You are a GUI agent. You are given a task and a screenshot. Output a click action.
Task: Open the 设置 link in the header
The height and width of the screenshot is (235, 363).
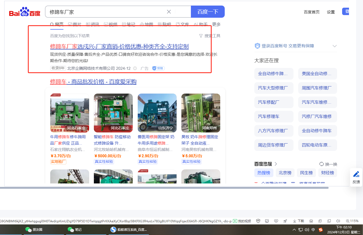pos(331,12)
